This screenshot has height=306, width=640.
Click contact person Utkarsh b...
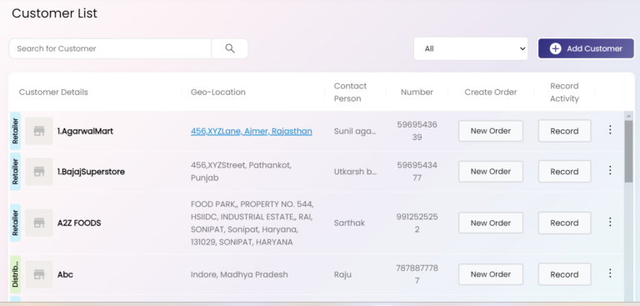coord(355,172)
